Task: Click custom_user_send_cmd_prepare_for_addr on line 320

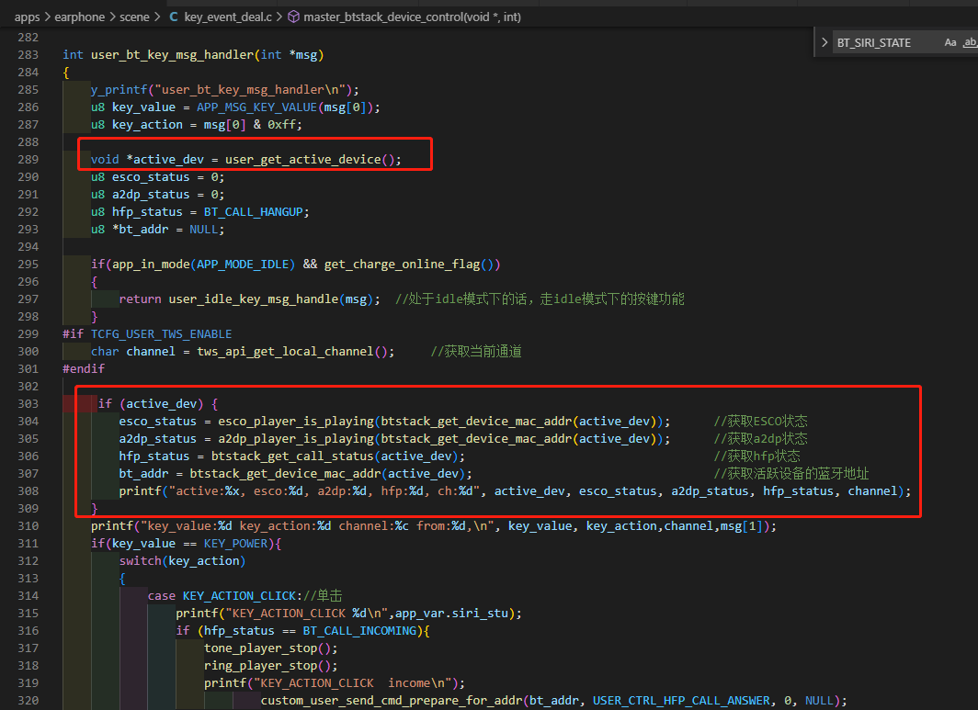Action: tap(392, 701)
